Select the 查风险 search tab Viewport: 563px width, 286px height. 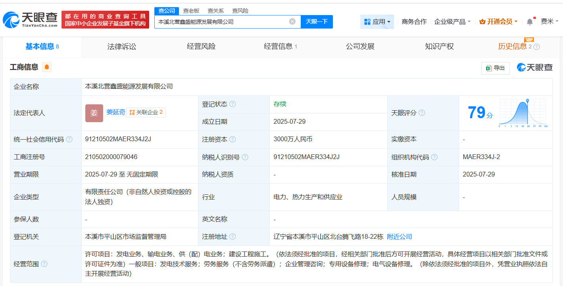[240, 11]
